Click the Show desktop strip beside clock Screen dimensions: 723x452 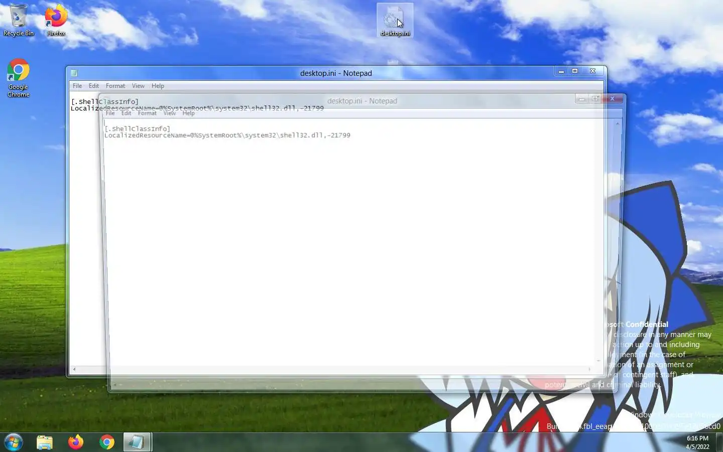point(719,442)
